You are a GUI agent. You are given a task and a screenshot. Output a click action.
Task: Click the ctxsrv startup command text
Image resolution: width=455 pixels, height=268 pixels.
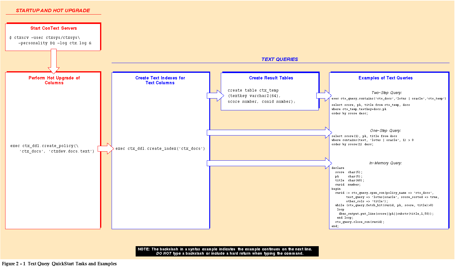click(x=50, y=40)
